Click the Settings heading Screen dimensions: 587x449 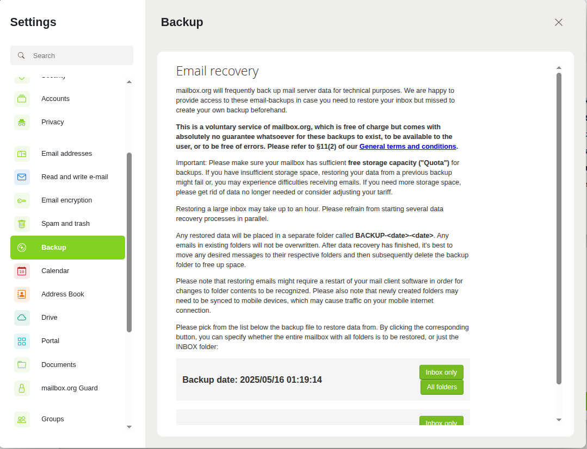(33, 22)
